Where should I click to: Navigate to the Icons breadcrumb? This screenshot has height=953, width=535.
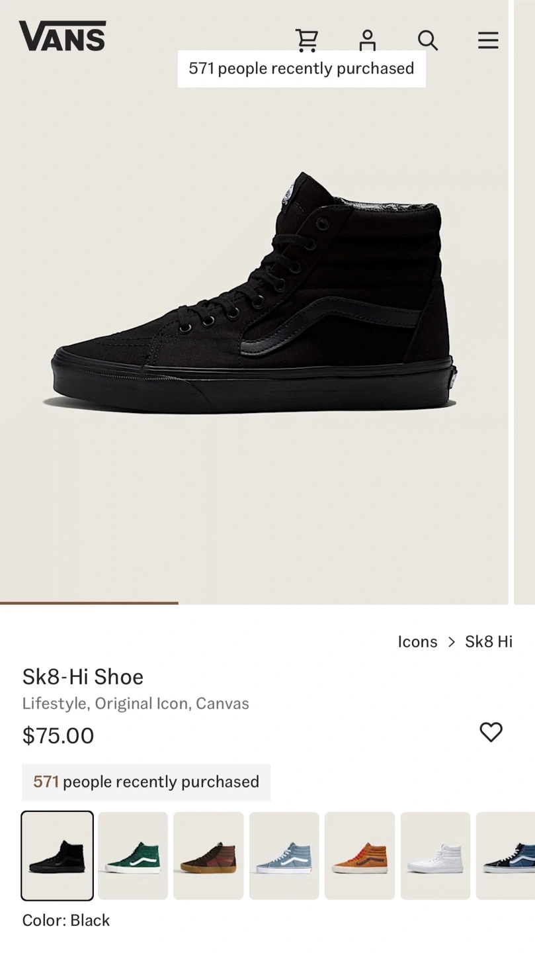point(417,641)
